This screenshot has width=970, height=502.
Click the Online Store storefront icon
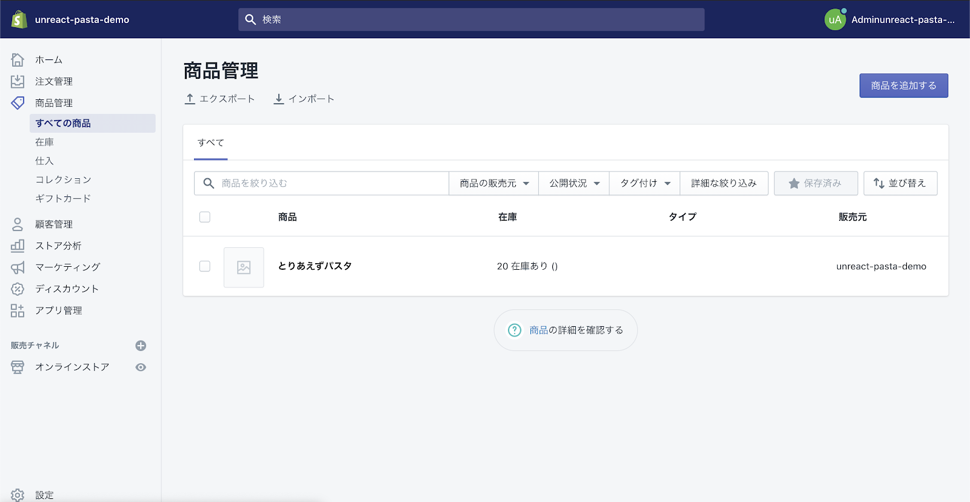(18, 367)
